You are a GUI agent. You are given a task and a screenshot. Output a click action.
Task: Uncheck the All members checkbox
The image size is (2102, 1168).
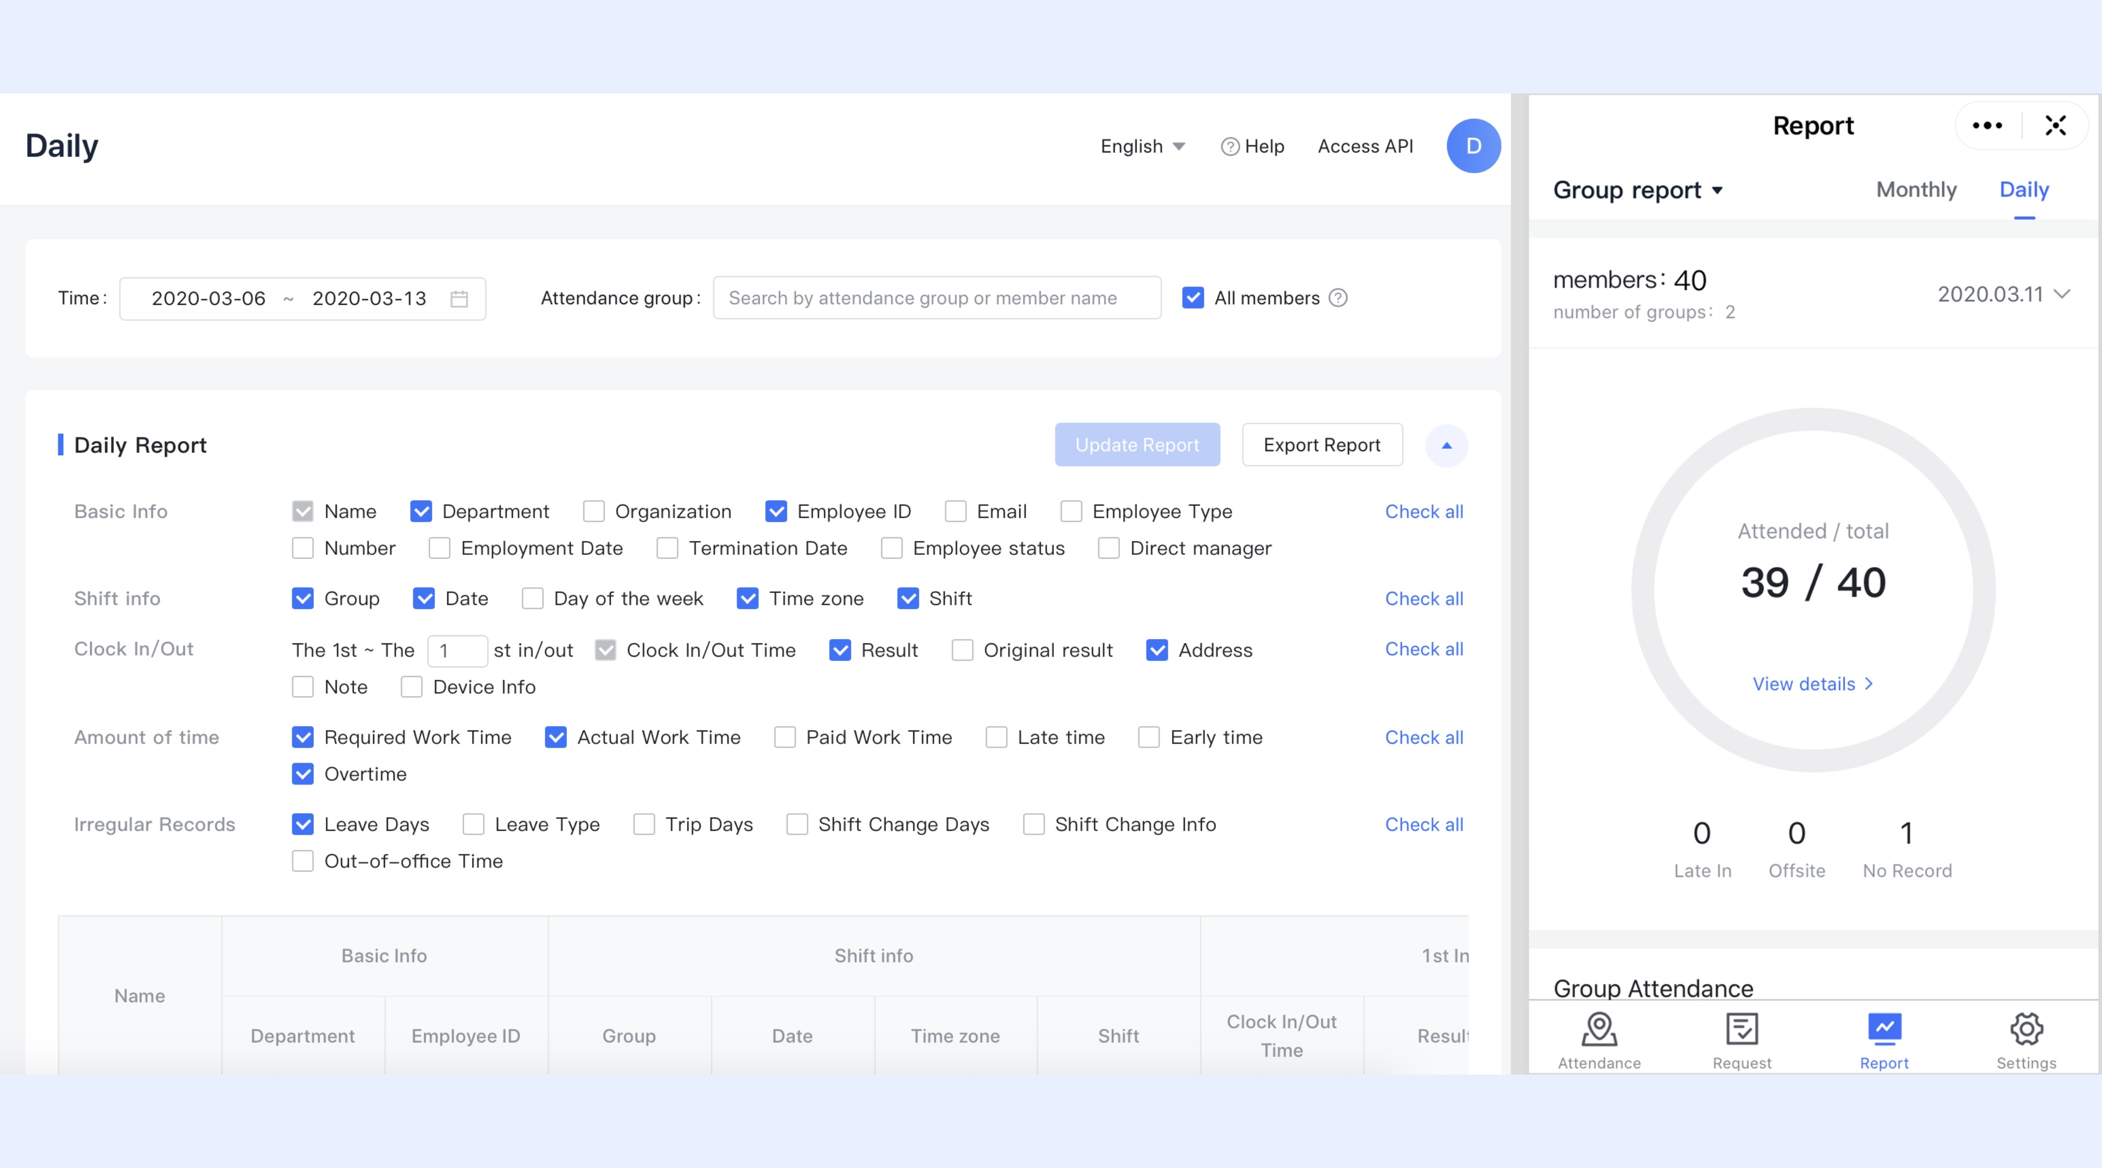click(1193, 298)
